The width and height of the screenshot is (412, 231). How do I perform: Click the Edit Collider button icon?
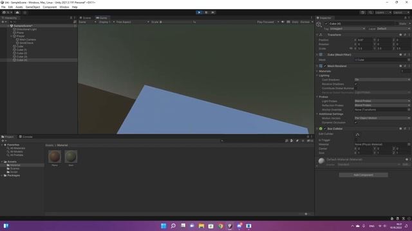click(357, 134)
